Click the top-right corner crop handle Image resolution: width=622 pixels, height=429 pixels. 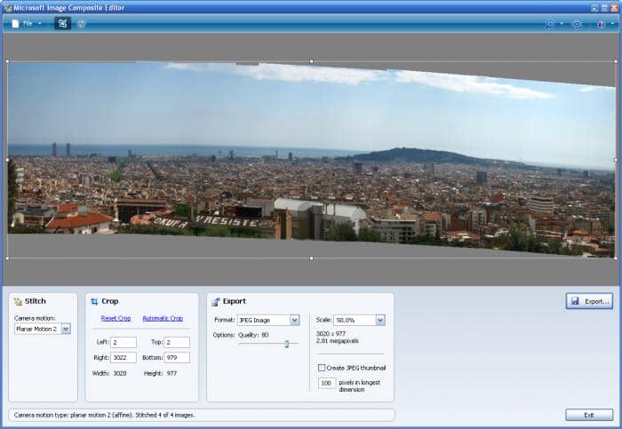(x=616, y=61)
